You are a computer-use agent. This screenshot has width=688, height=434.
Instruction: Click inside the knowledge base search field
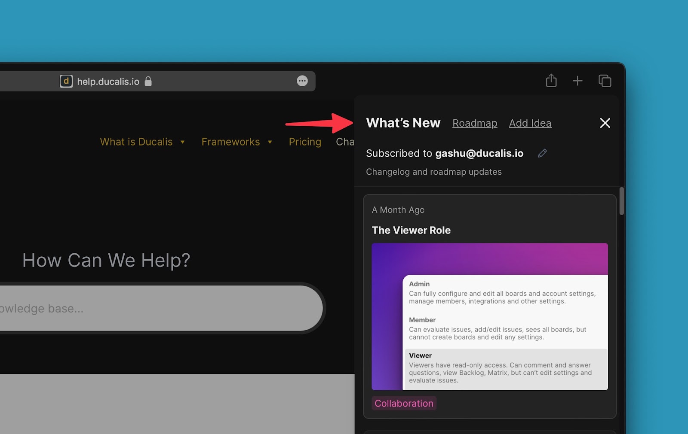(x=150, y=308)
